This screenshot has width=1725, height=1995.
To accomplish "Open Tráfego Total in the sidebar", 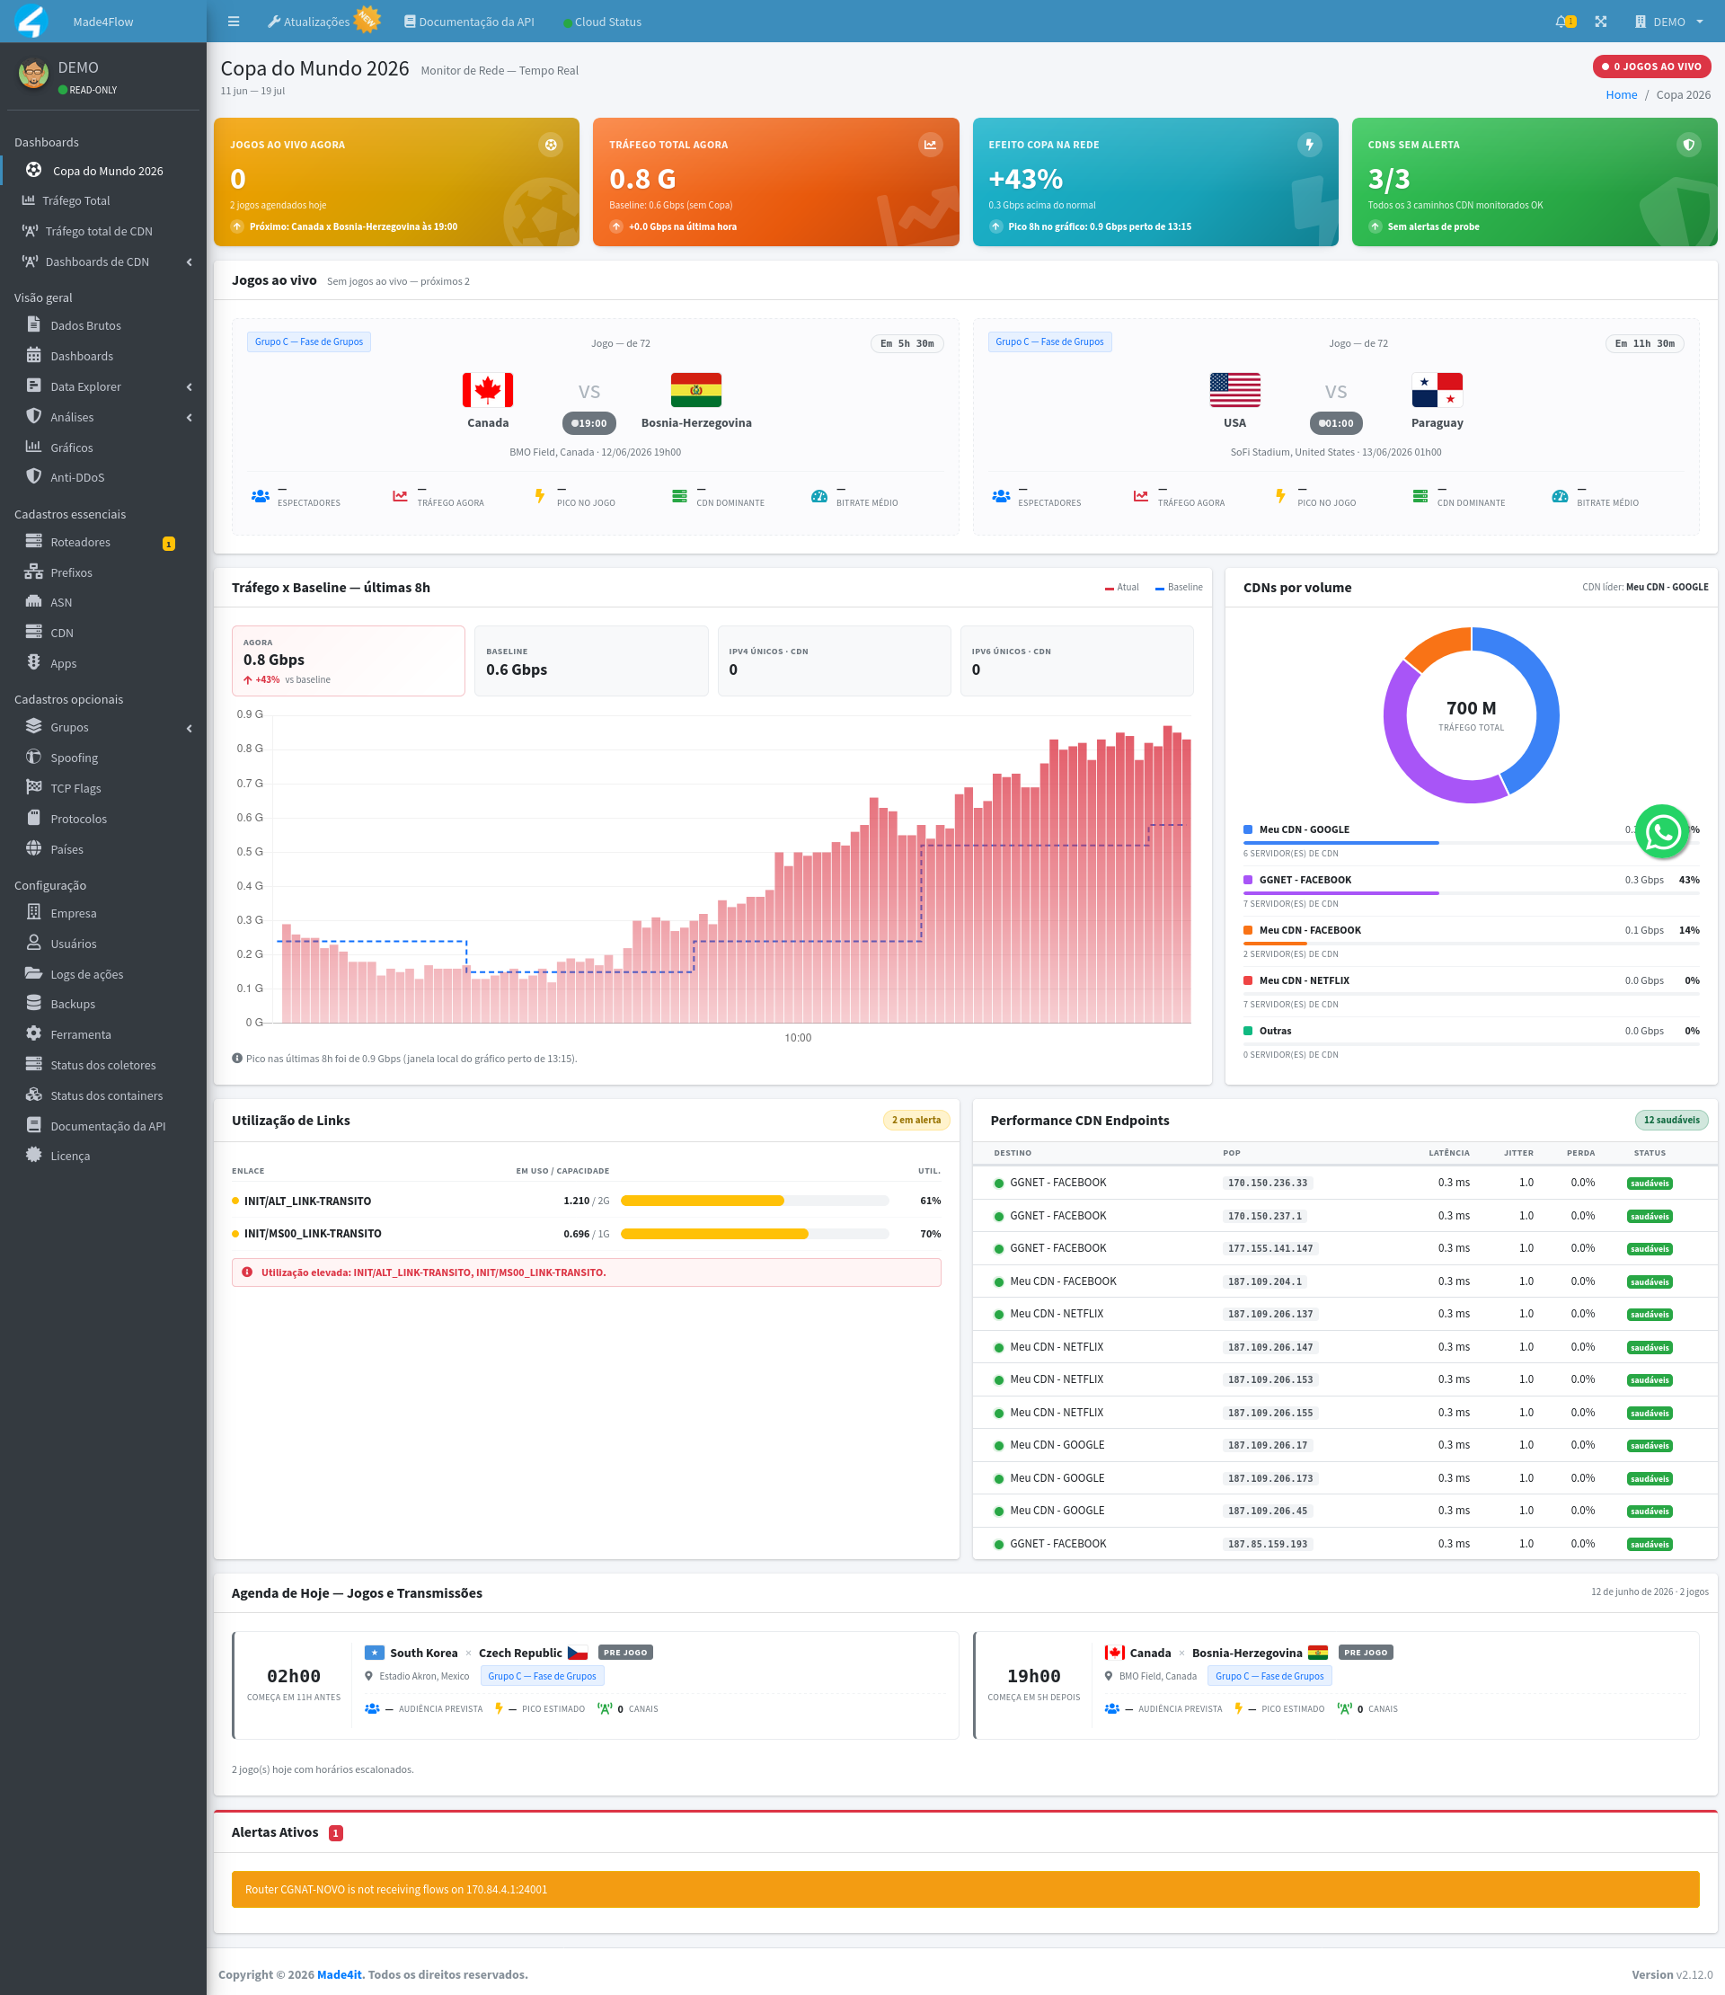I will click(x=103, y=200).
